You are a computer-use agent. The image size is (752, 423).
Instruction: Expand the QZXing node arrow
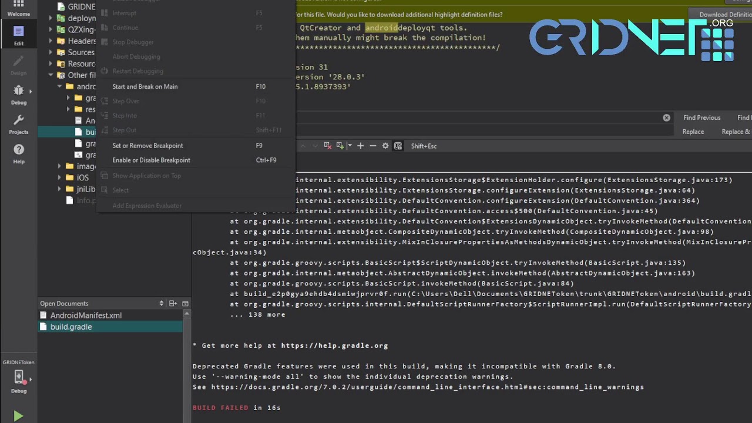pos(51,29)
